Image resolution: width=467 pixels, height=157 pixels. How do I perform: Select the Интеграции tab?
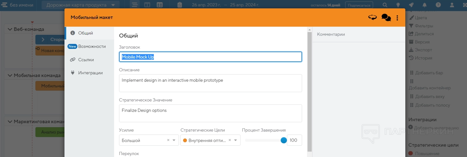tap(90, 73)
